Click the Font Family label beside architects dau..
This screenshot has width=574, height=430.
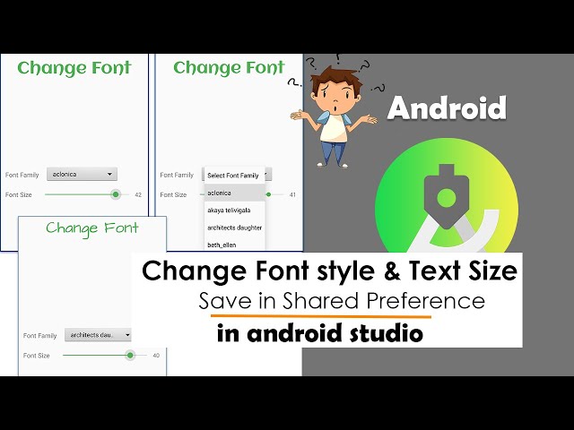pos(39,336)
